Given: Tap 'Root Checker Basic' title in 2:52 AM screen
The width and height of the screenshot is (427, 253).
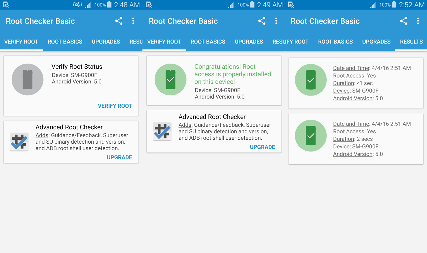Looking at the screenshot, I should point(325,21).
